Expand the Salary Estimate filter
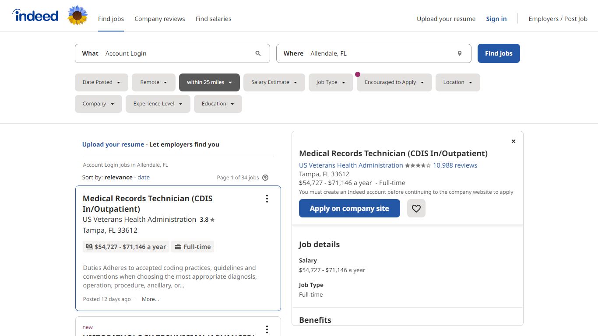Screen dimensions: 598x336 pyautogui.click(x=274, y=82)
